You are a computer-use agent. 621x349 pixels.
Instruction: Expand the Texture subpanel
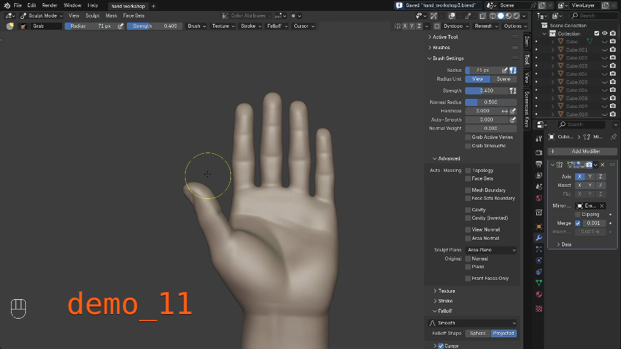435,291
